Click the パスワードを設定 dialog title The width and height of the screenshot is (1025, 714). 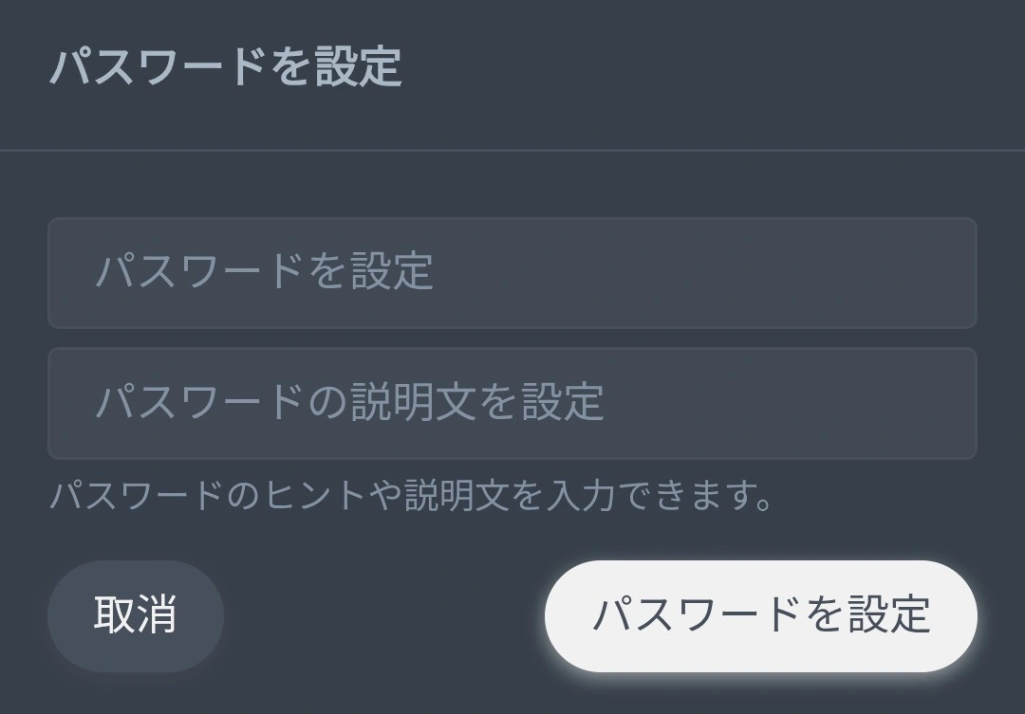226,68
